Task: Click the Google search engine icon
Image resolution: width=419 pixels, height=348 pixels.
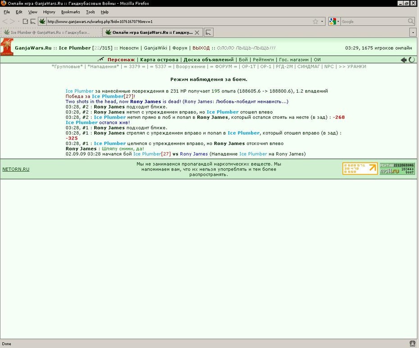Action: (x=332, y=21)
